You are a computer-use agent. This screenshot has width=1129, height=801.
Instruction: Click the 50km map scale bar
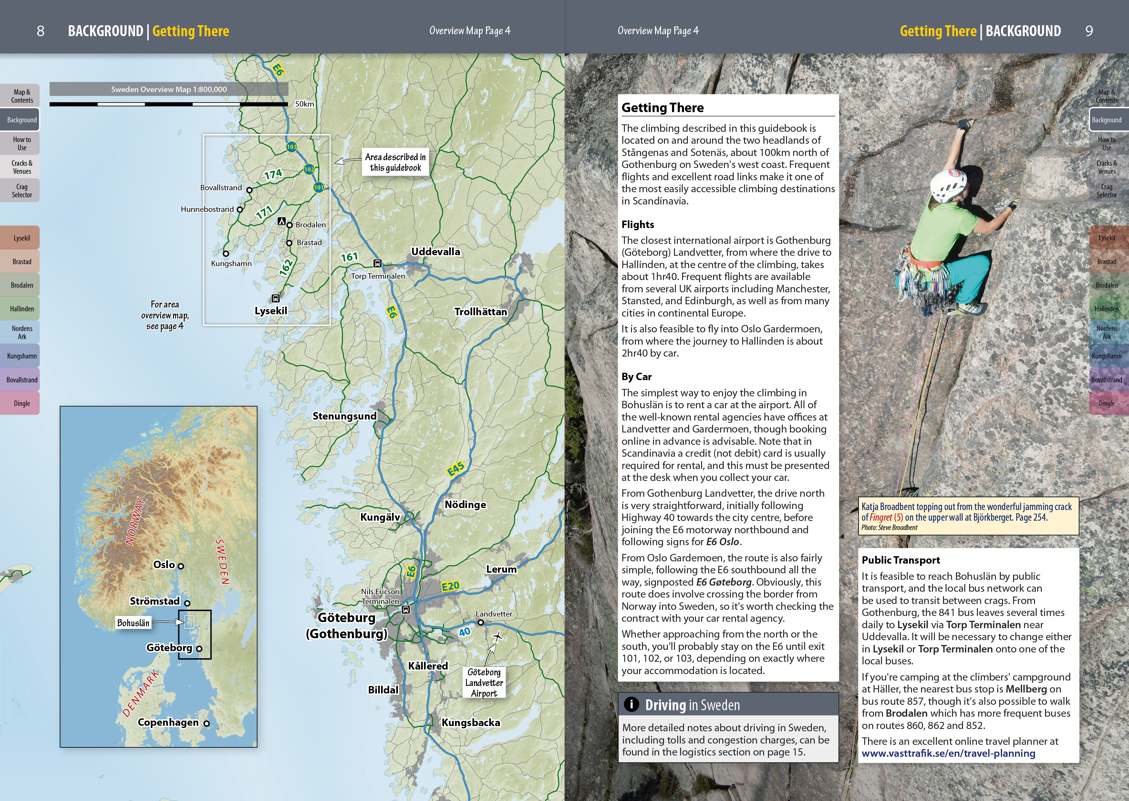pos(169,104)
